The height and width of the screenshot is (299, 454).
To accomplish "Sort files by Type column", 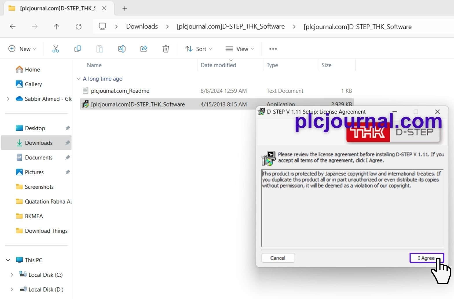I will [x=272, y=65].
